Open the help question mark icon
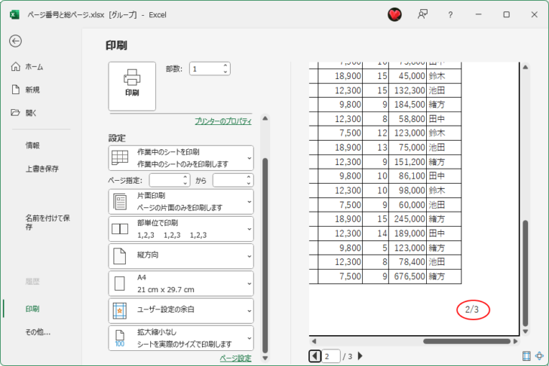The width and height of the screenshot is (549, 366). click(x=450, y=14)
